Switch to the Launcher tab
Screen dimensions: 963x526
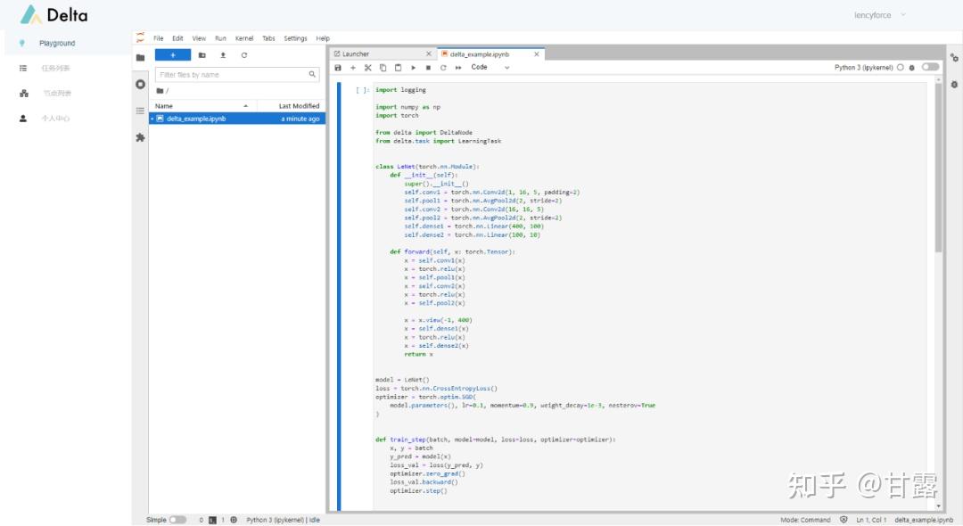(356, 54)
